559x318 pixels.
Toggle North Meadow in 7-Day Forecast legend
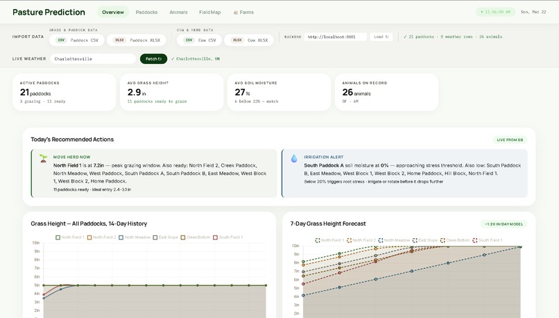click(394, 240)
